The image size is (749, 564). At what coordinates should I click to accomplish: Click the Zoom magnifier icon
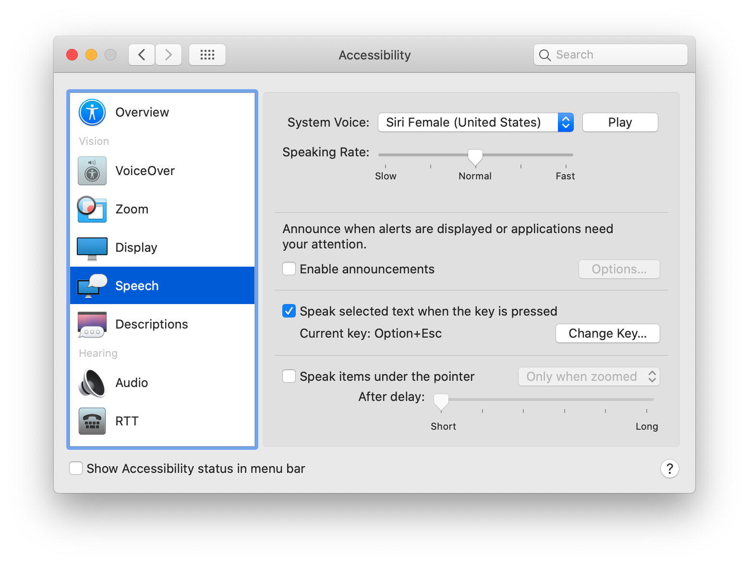pyautogui.click(x=92, y=209)
